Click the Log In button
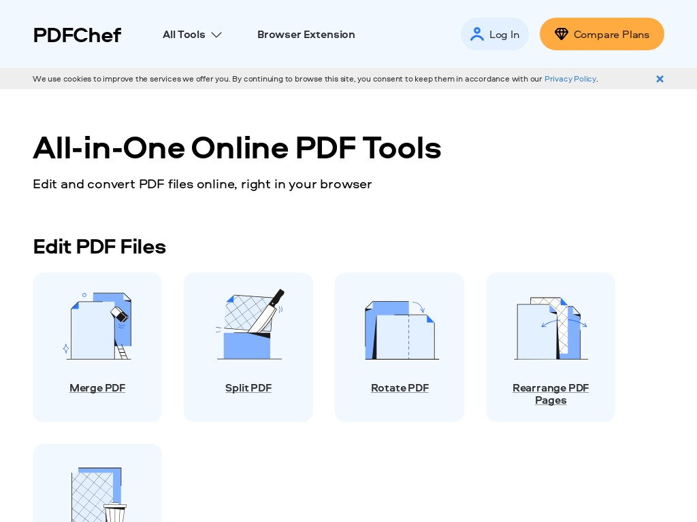697x522 pixels. point(494,34)
